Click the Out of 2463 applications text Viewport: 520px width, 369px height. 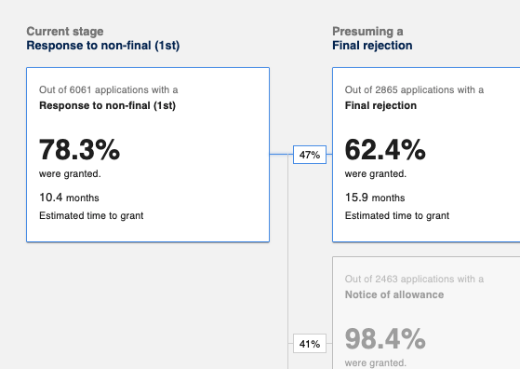tap(414, 279)
